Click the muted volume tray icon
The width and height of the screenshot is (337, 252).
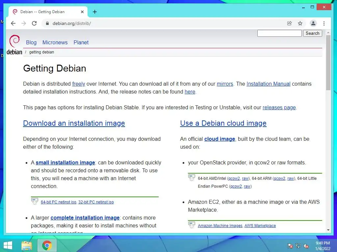click(306, 246)
